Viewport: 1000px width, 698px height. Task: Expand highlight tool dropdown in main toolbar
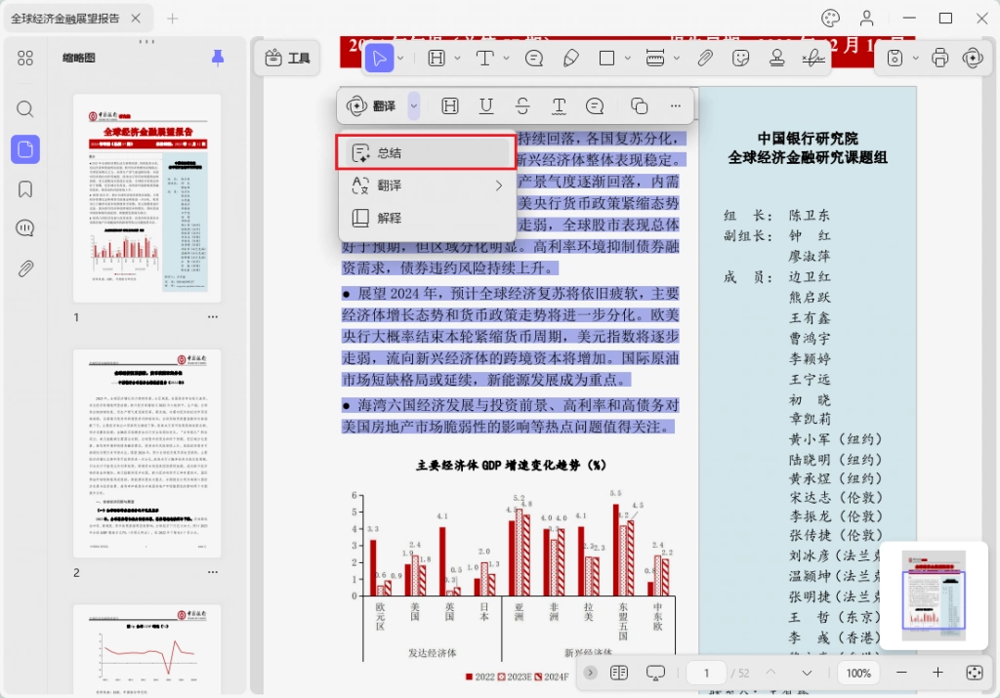coord(457,59)
